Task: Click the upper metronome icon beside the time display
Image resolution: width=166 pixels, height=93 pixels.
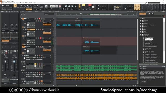Action: tap(80, 5)
